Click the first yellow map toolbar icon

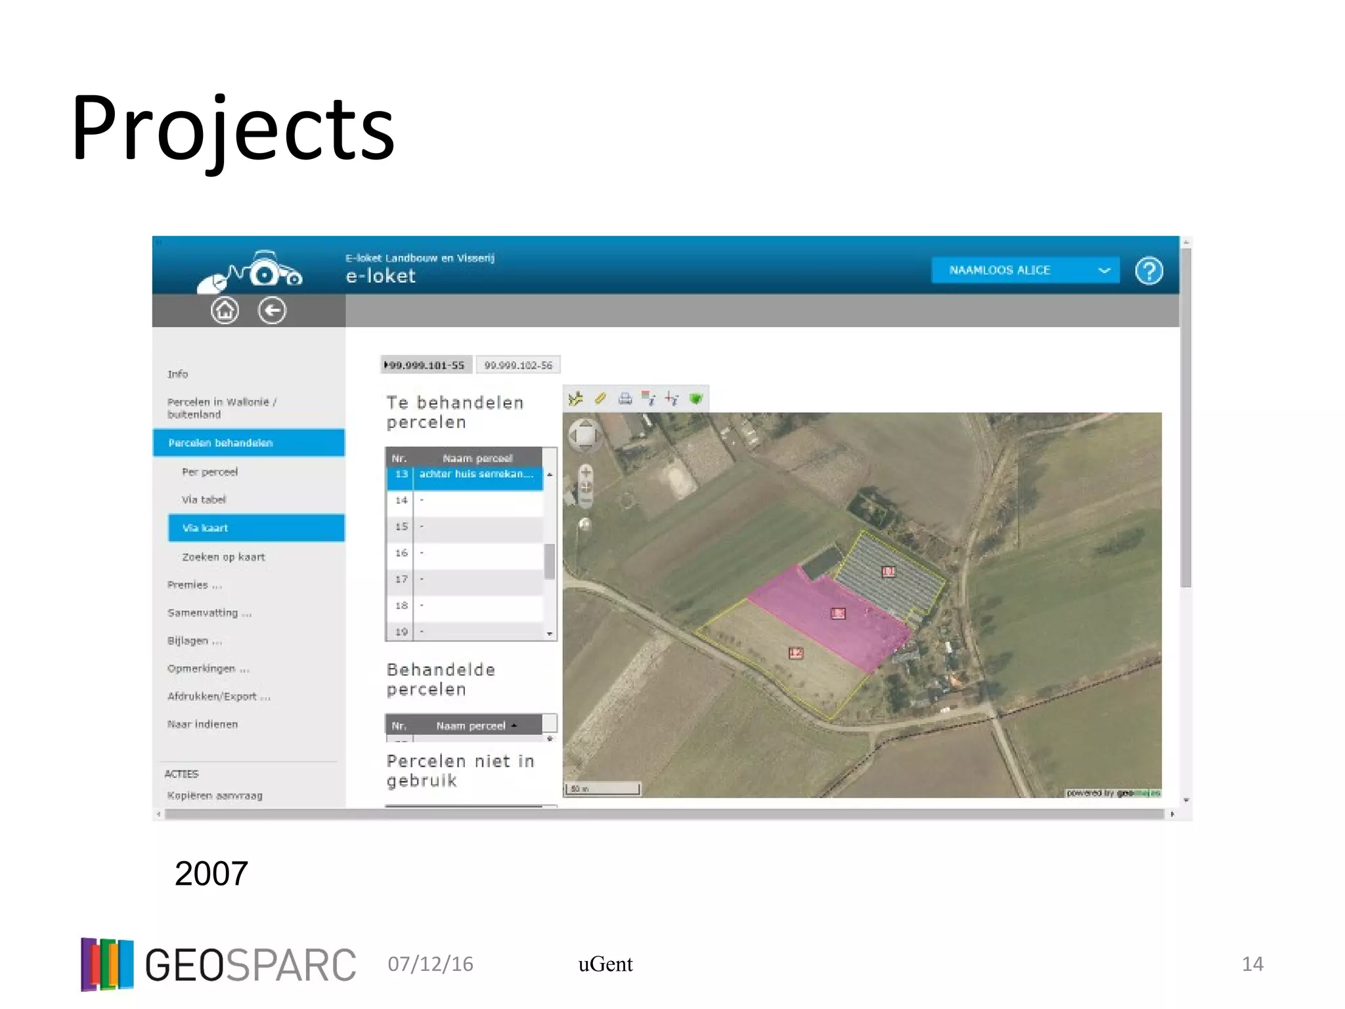click(576, 399)
